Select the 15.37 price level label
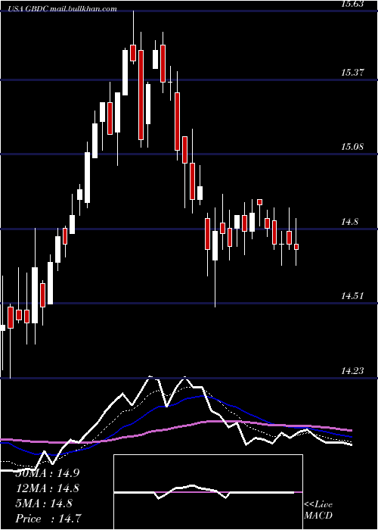Viewport: 378px width, 530px height. tap(352, 73)
